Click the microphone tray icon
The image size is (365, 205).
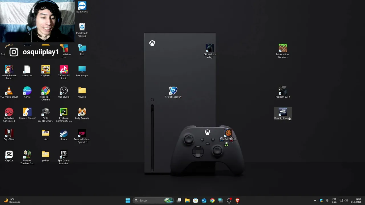(x=327, y=200)
